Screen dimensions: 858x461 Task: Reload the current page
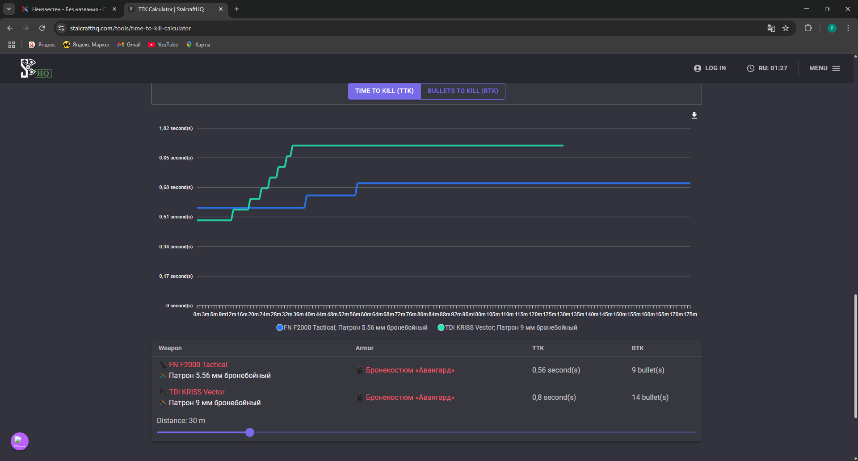pyautogui.click(x=42, y=28)
